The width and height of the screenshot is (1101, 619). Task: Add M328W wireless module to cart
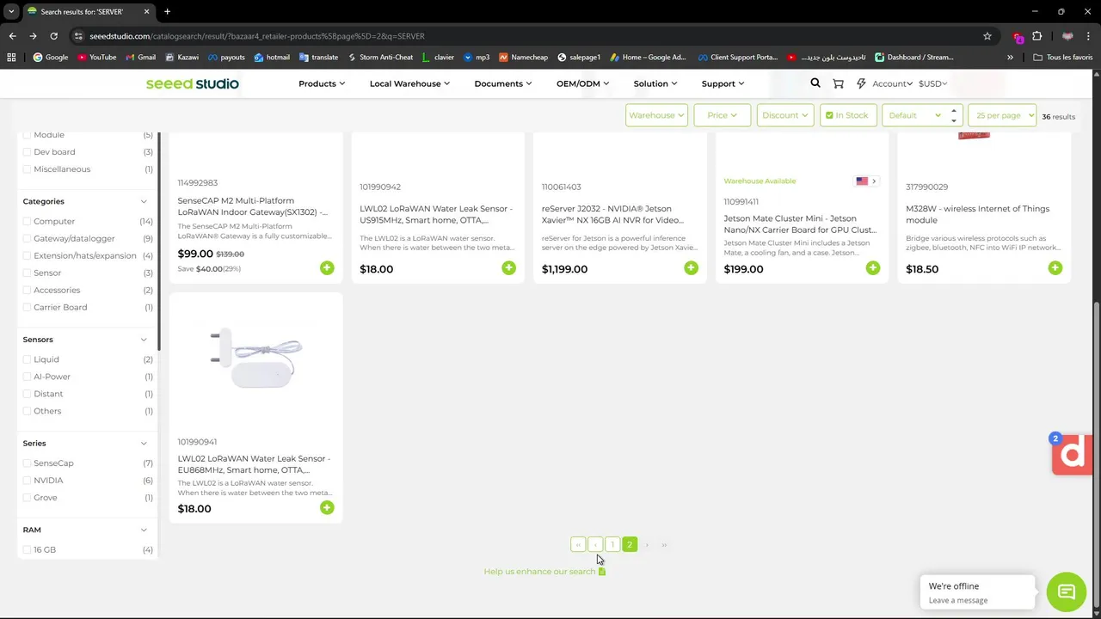[1055, 268]
